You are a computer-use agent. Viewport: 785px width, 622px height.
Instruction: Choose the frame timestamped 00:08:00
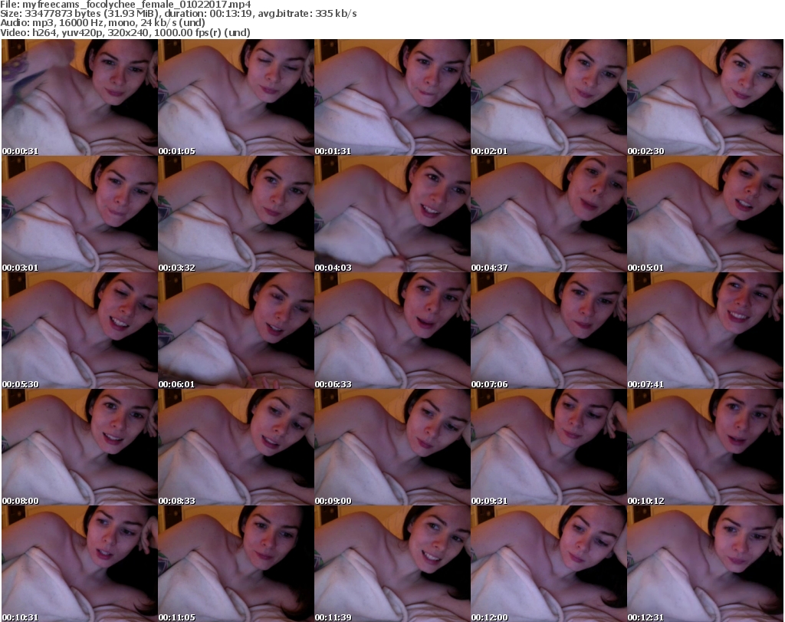[x=80, y=447]
